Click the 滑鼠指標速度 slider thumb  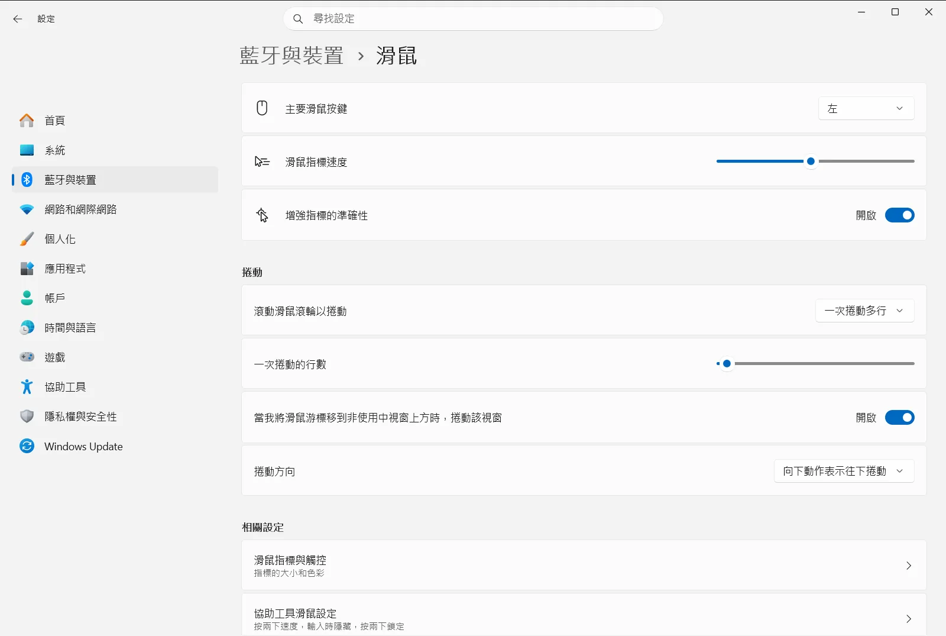pyautogui.click(x=811, y=161)
